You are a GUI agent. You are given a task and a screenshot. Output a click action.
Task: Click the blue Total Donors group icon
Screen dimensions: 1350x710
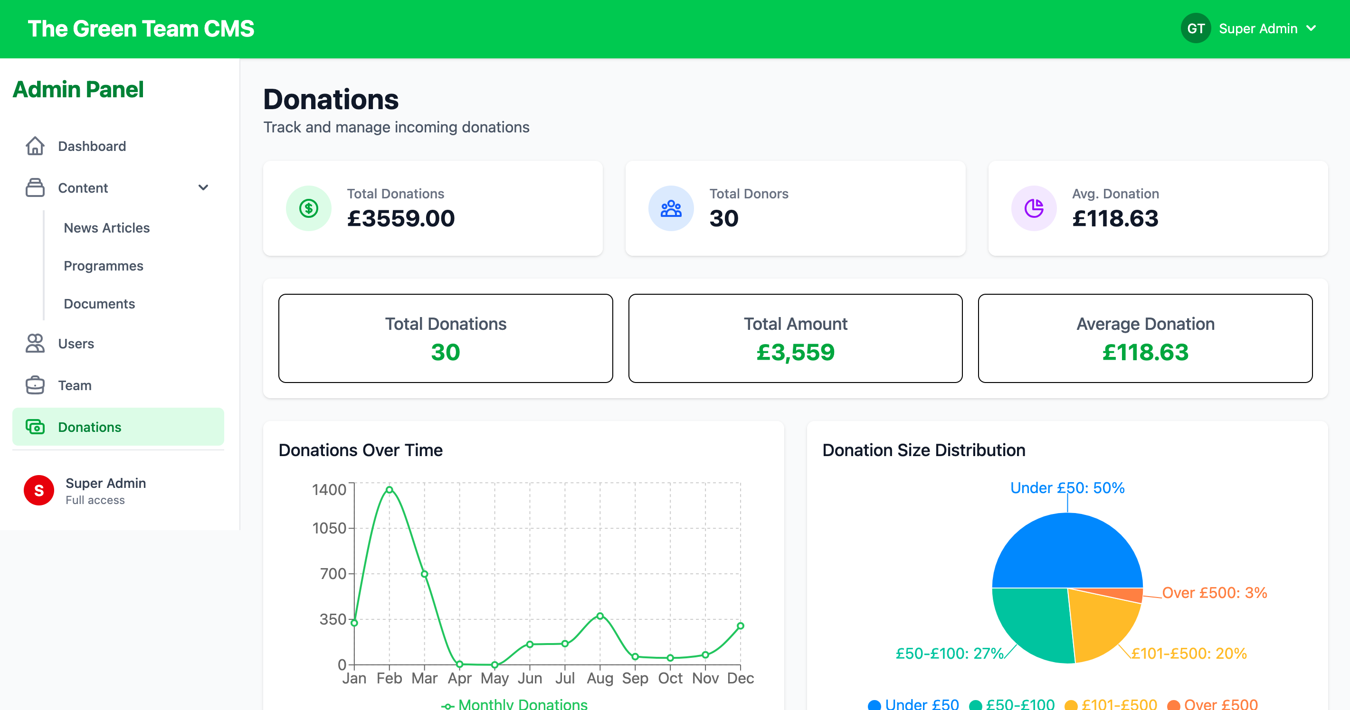(671, 208)
